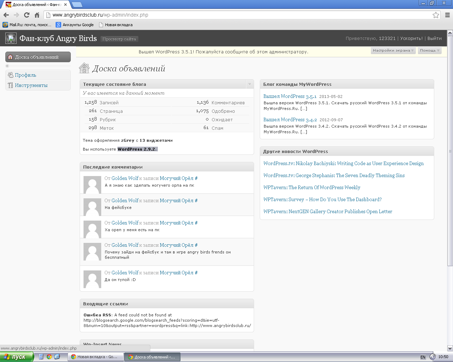Click the Ускорить! link in header

[411, 38]
